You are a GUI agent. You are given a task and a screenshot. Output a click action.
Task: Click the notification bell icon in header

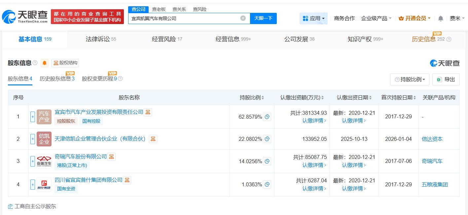(441, 18)
